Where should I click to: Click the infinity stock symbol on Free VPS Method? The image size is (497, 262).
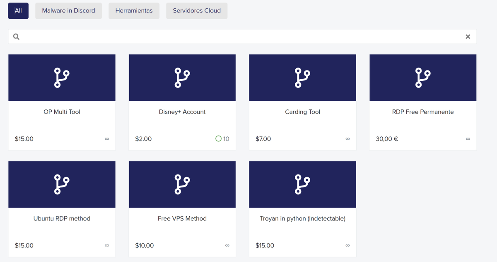click(x=227, y=245)
